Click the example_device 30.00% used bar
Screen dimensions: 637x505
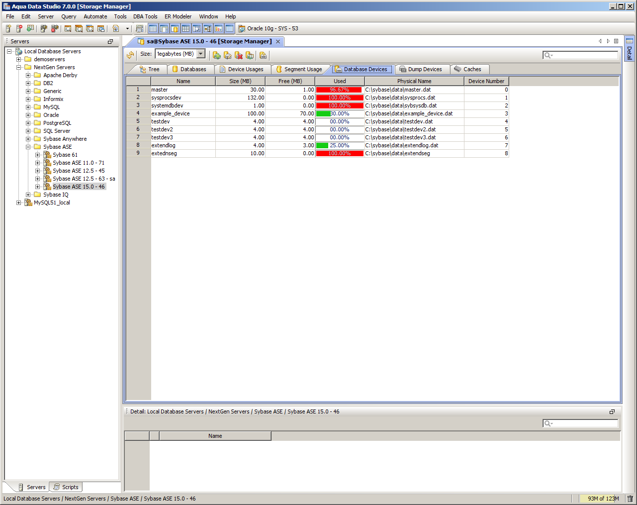click(340, 113)
